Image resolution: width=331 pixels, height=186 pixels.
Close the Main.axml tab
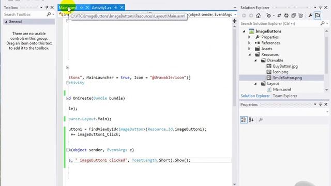[87, 8]
